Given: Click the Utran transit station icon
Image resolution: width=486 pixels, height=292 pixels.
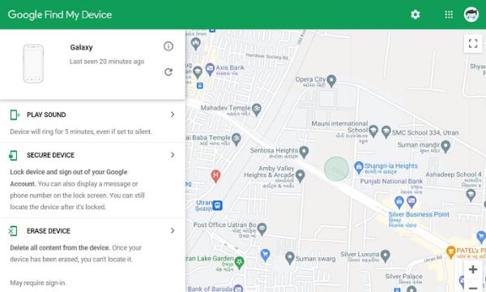Looking at the screenshot, I should [x=217, y=205].
